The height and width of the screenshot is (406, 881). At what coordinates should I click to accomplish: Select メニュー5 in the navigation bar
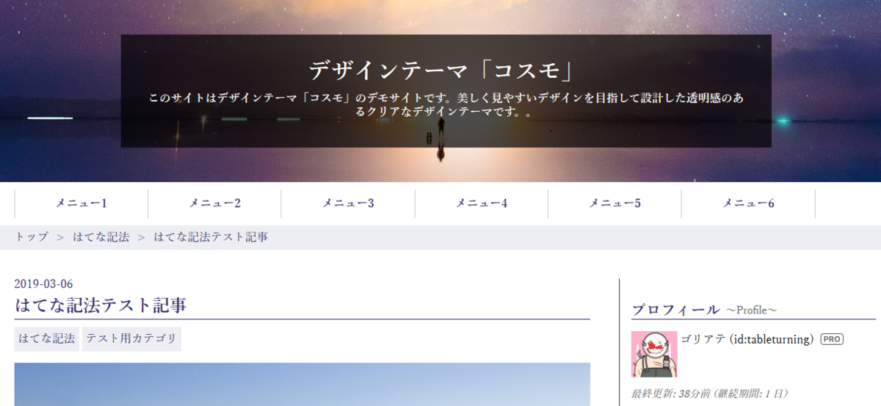pyautogui.click(x=614, y=203)
